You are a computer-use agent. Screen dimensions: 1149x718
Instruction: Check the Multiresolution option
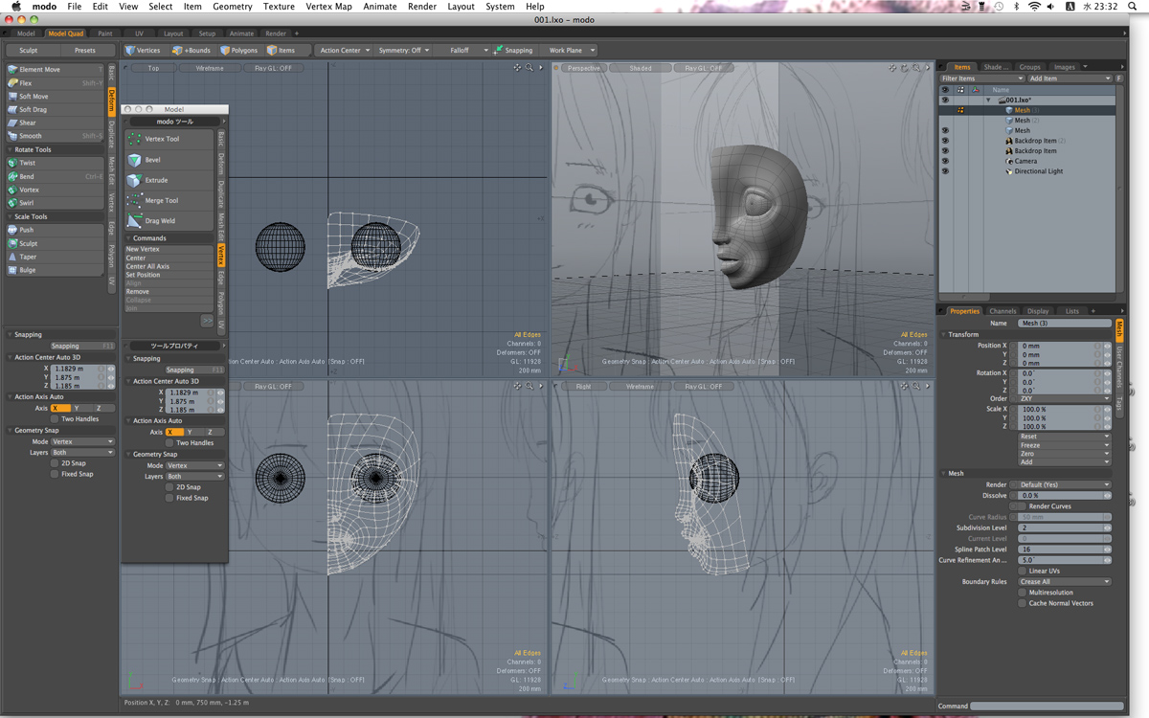tap(1022, 593)
